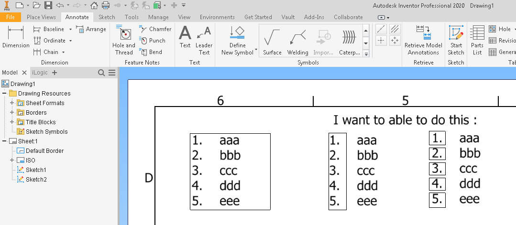
Task: Select the Chain dimension tool
Action: click(x=46, y=52)
